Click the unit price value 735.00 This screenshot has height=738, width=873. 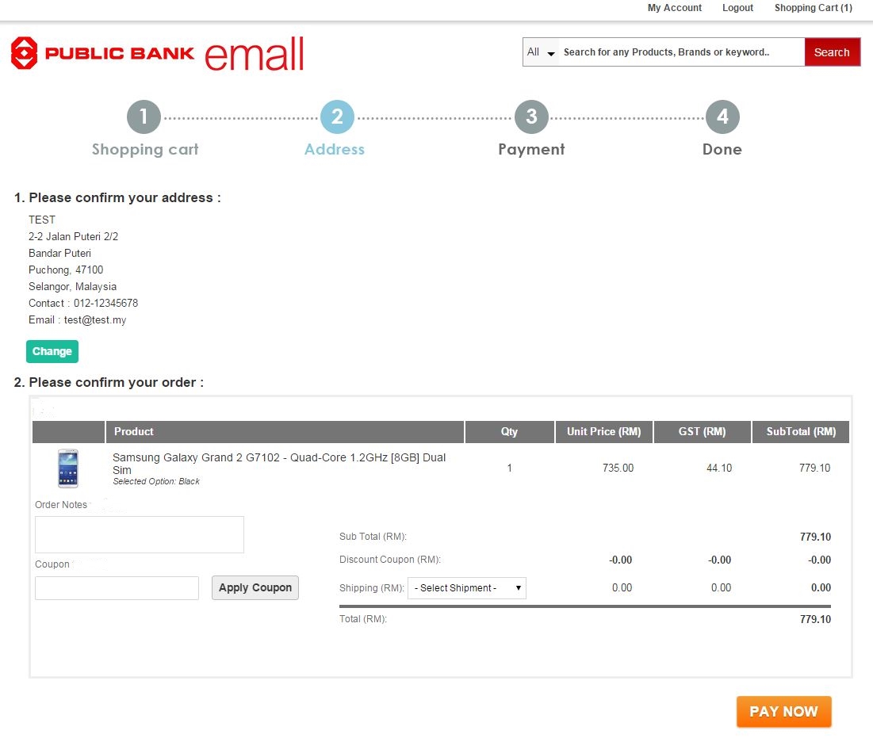(x=618, y=468)
